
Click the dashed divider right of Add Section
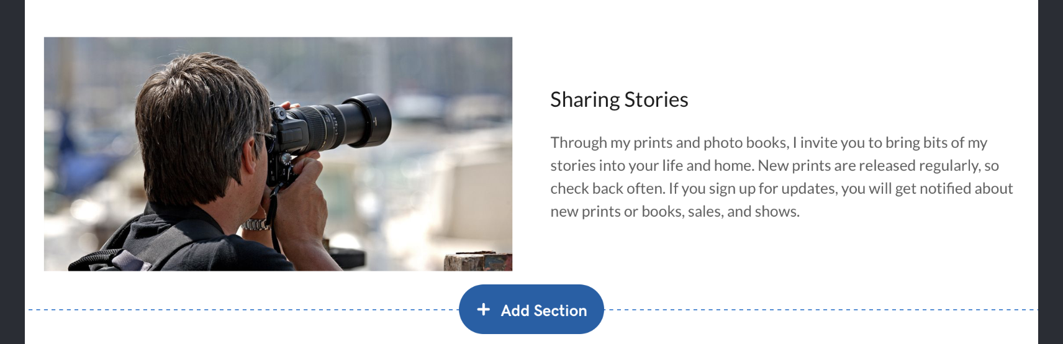820,309
